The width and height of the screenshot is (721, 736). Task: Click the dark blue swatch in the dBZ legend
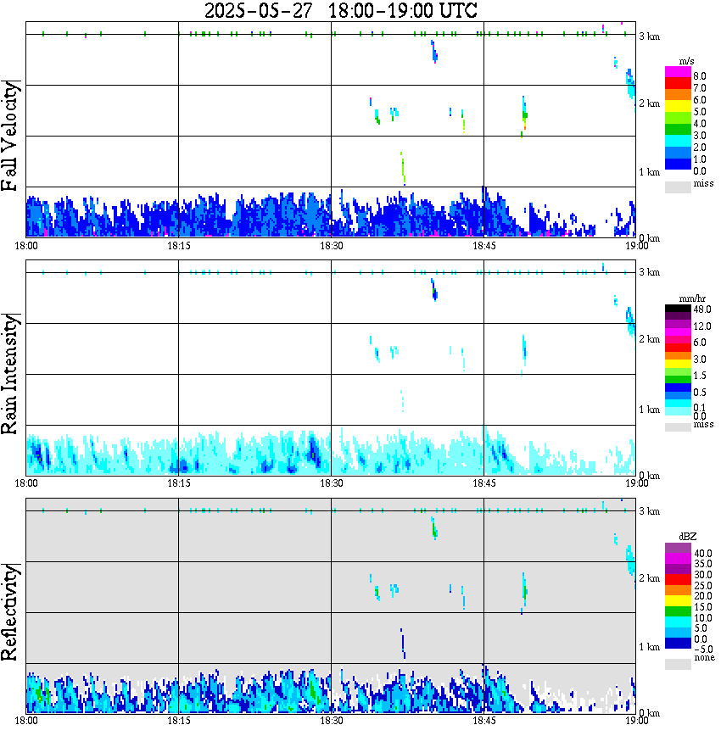(678, 643)
